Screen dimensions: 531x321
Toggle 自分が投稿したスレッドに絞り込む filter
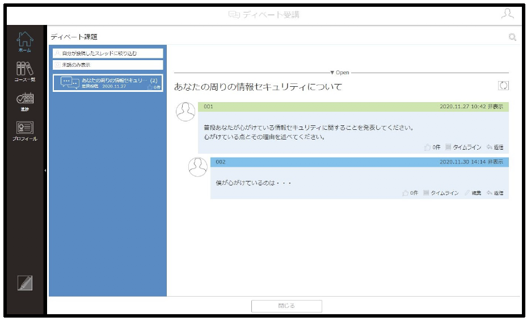[108, 53]
